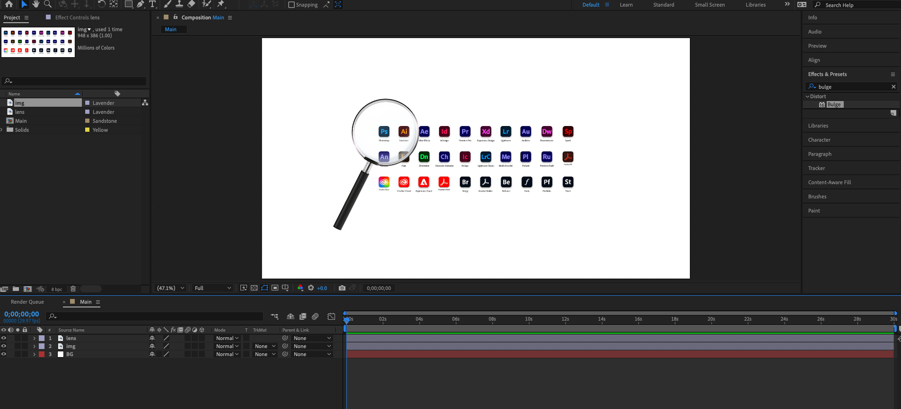Select the Bulge effect preset
The height and width of the screenshot is (409, 901).
(x=834, y=104)
